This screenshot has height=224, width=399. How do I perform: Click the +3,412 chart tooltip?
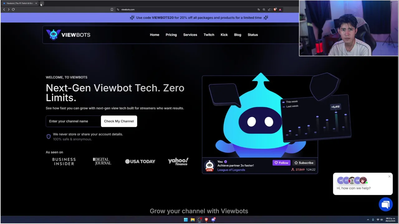tap(335, 107)
